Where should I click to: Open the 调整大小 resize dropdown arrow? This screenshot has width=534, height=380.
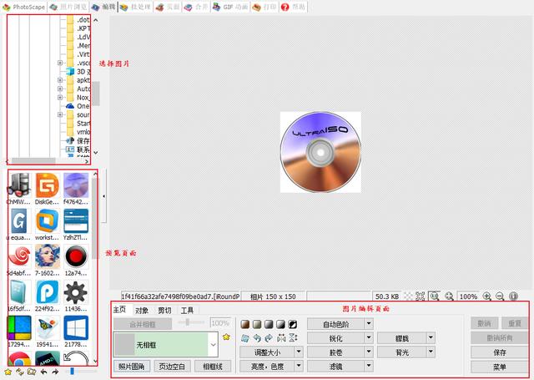tap(299, 352)
